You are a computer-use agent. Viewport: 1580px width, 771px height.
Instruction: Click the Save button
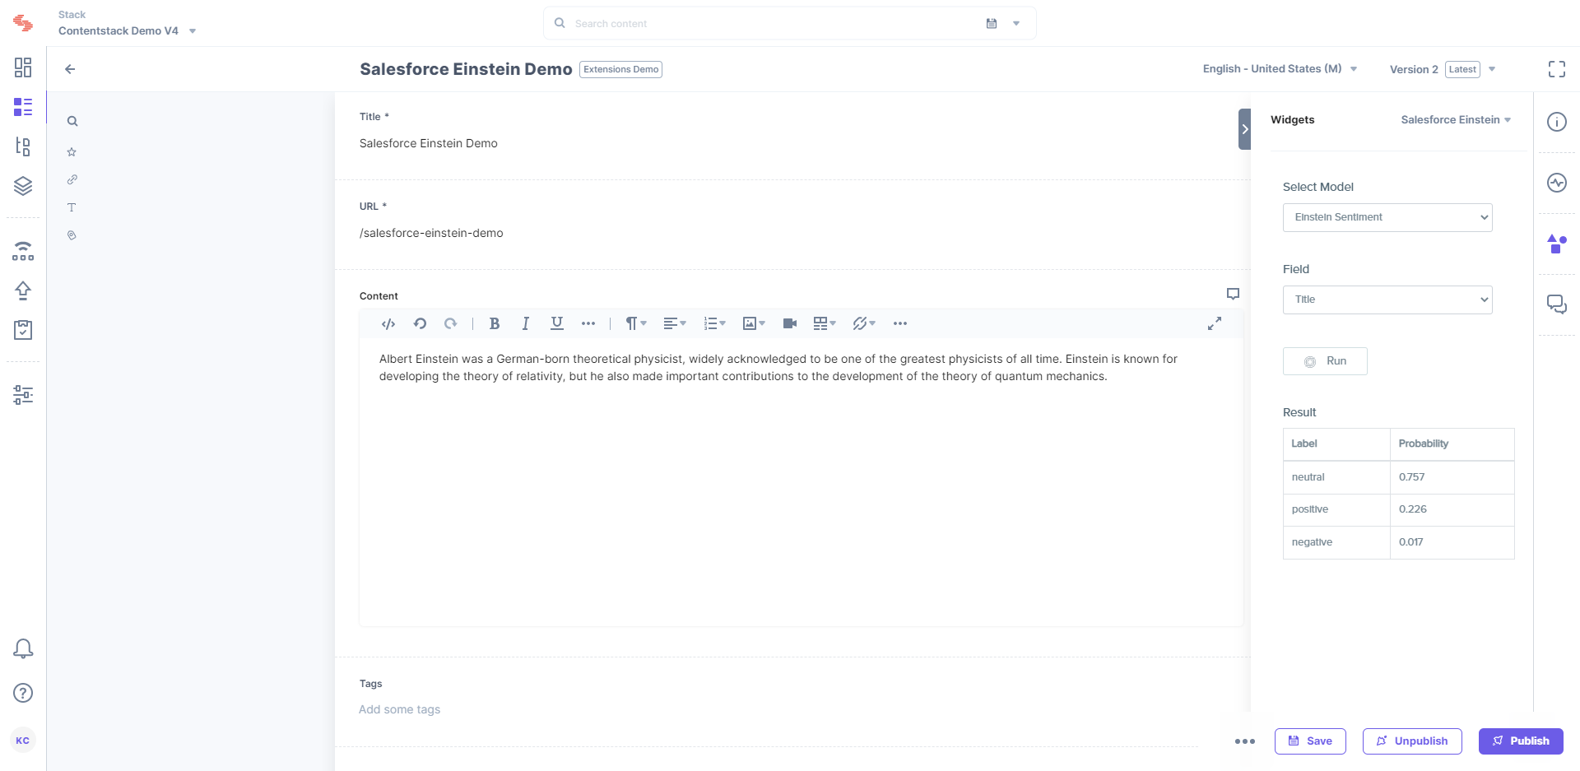pos(1310,741)
